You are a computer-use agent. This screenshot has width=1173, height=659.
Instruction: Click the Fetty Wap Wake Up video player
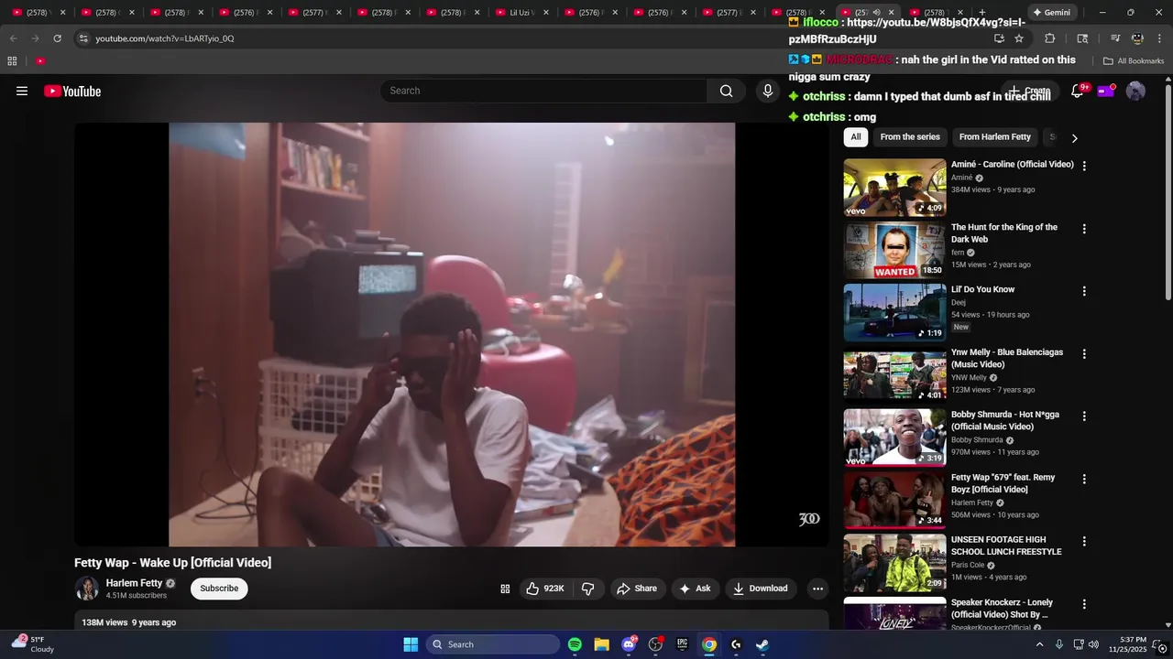(452, 335)
